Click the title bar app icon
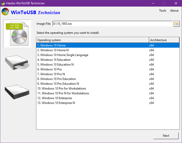The width and height of the screenshot is (182, 143). 3,3
